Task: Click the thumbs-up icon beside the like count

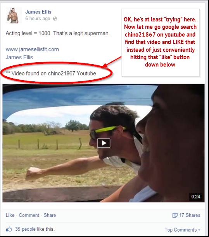Action: click(x=9, y=229)
